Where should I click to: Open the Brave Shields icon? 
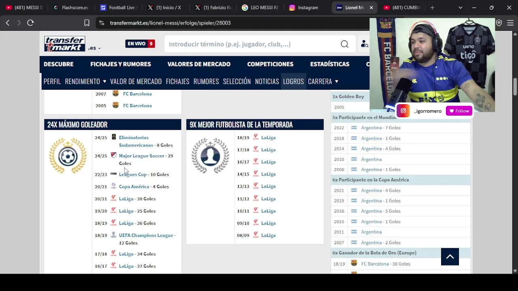pyautogui.click(x=499, y=23)
